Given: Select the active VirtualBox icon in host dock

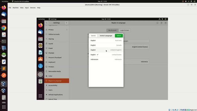Looking at the screenshot, I should point(4,84).
